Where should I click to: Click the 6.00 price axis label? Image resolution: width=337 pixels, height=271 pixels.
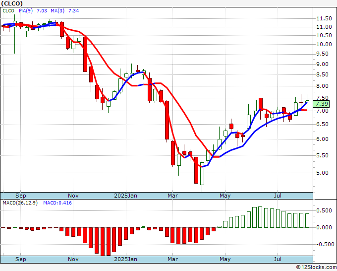(323, 139)
